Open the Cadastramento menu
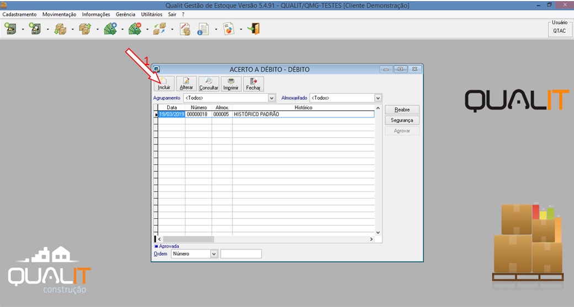 click(19, 14)
